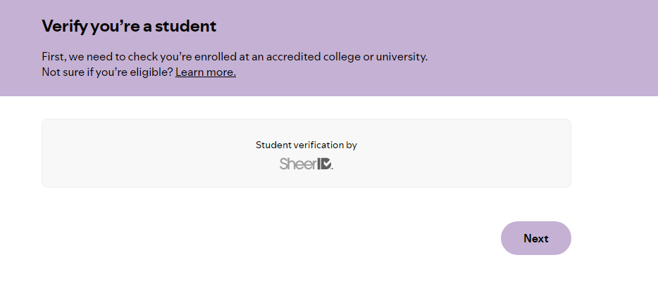Click the word 'college' in the description
The height and width of the screenshot is (307, 658).
[340, 56]
